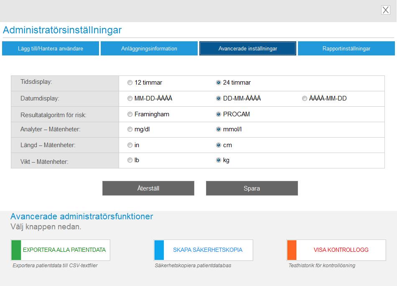The image size is (397, 286).
Task: Click the Vikt – Mätenheter label
Action: [44, 162]
